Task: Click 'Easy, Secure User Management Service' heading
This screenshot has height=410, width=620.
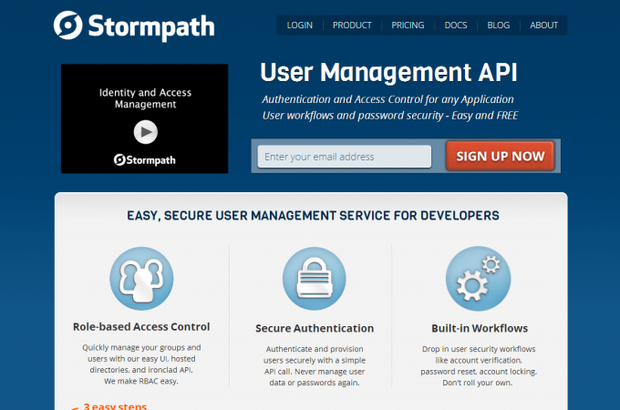Action: coord(313,216)
